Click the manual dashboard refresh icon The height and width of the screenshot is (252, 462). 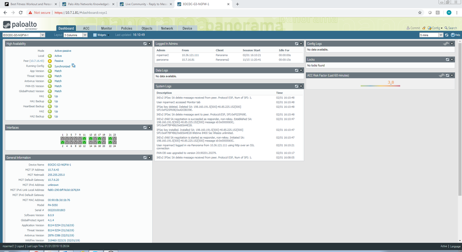[x=447, y=35]
